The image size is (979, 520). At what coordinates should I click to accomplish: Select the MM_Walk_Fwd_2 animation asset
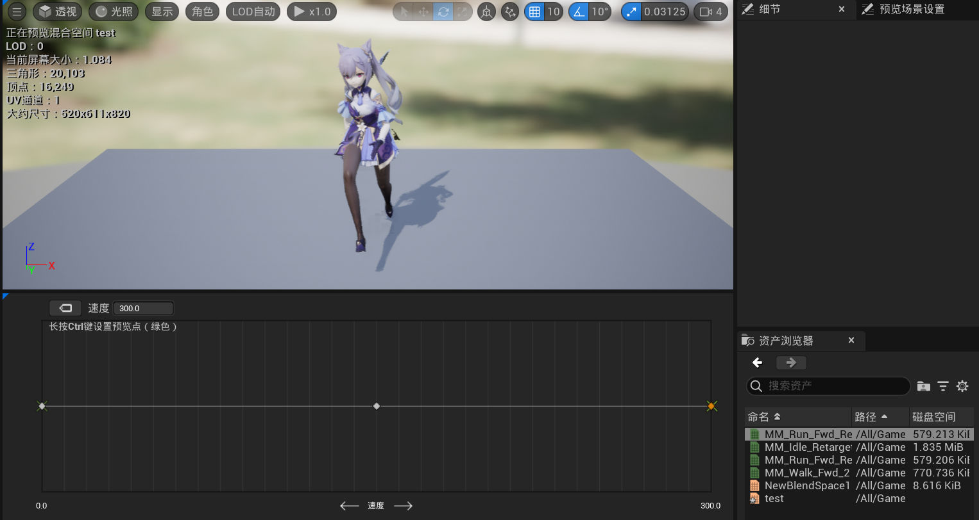click(x=859, y=473)
